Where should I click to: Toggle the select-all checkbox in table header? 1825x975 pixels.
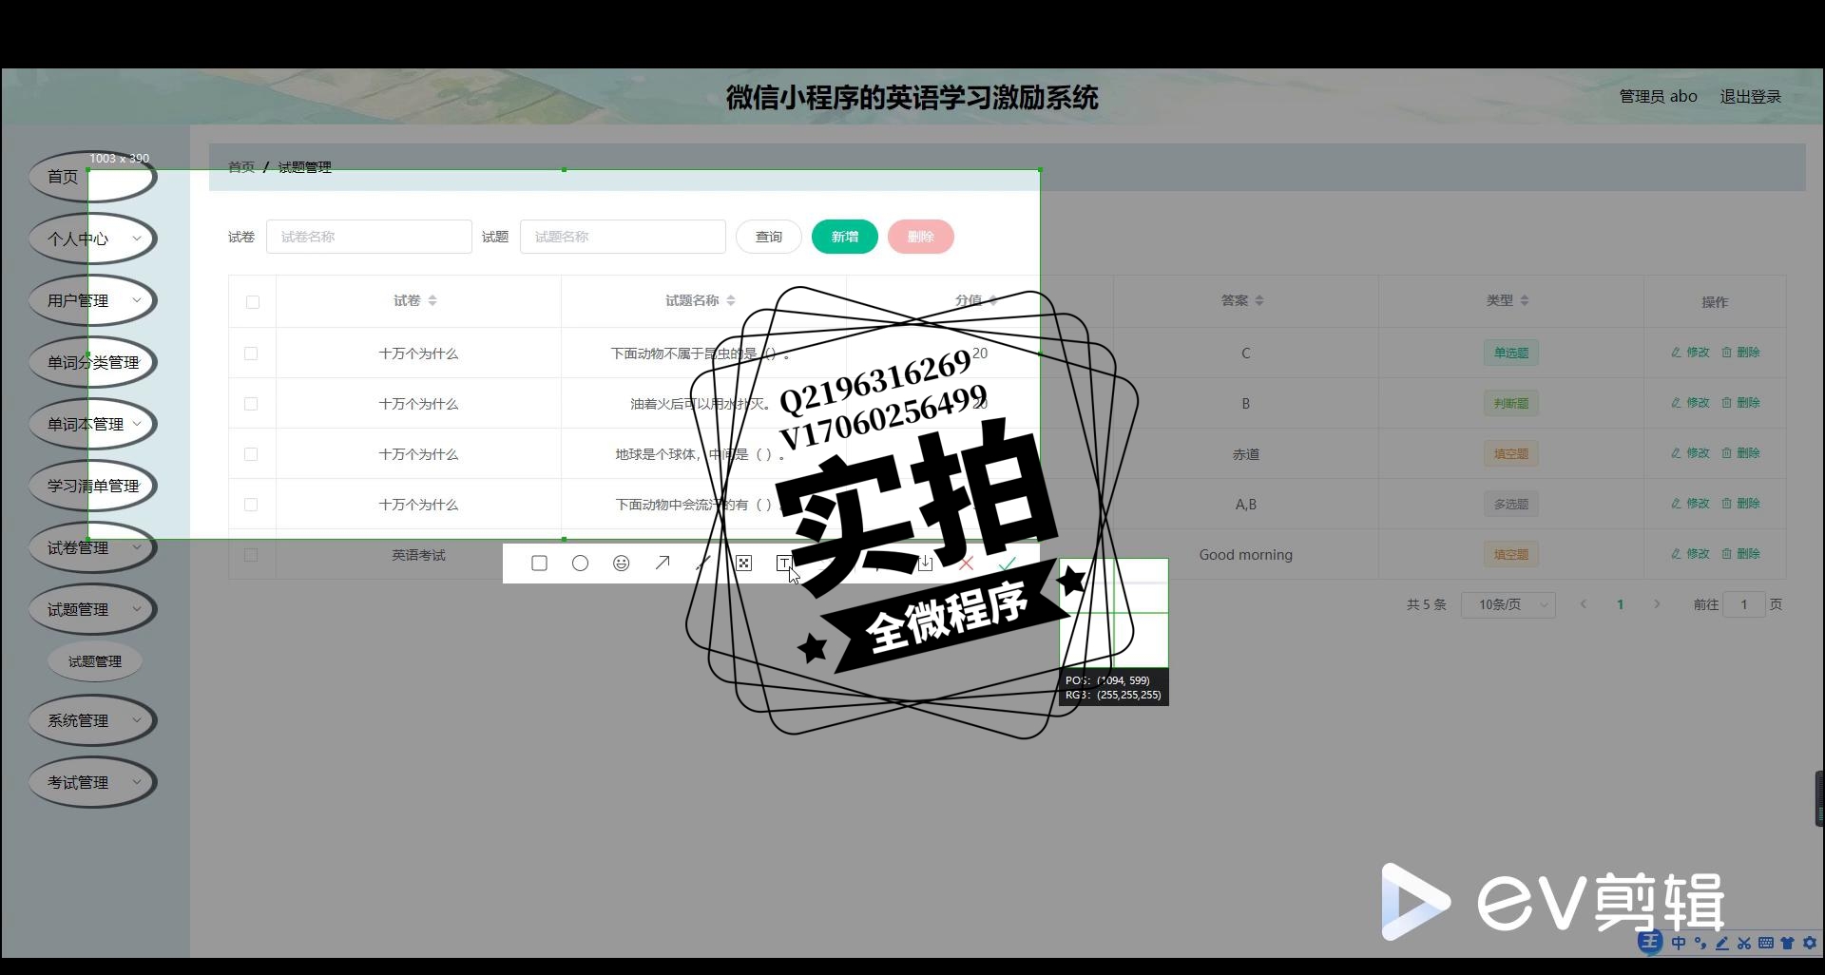(252, 302)
